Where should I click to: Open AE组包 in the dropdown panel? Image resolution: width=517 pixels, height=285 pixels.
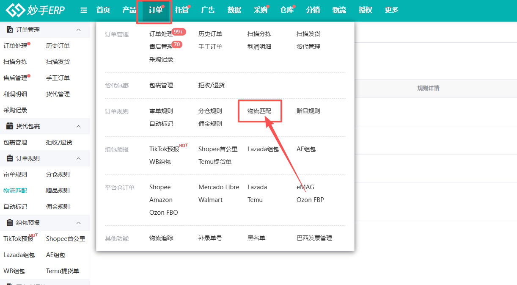pyautogui.click(x=306, y=149)
